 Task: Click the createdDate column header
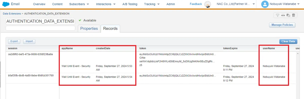(103, 48)
